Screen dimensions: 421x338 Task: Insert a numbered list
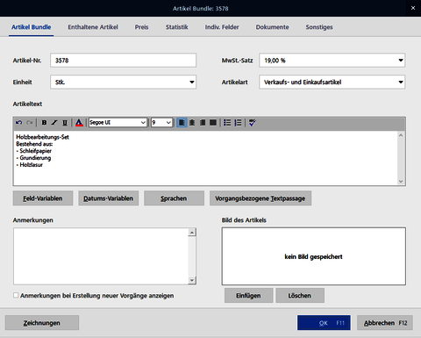(x=238, y=123)
